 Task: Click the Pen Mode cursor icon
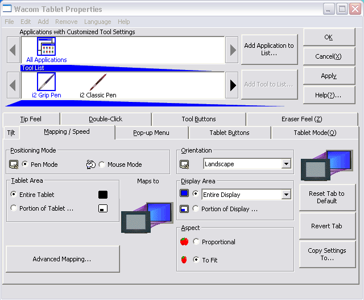coord(14,165)
